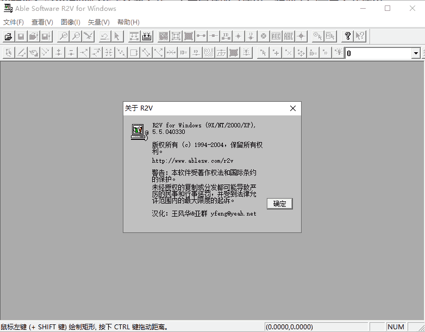Image resolution: width=425 pixels, height=332 pixels.
Task: Click the eagle bird toolbar icon
Action: point(89,36)
